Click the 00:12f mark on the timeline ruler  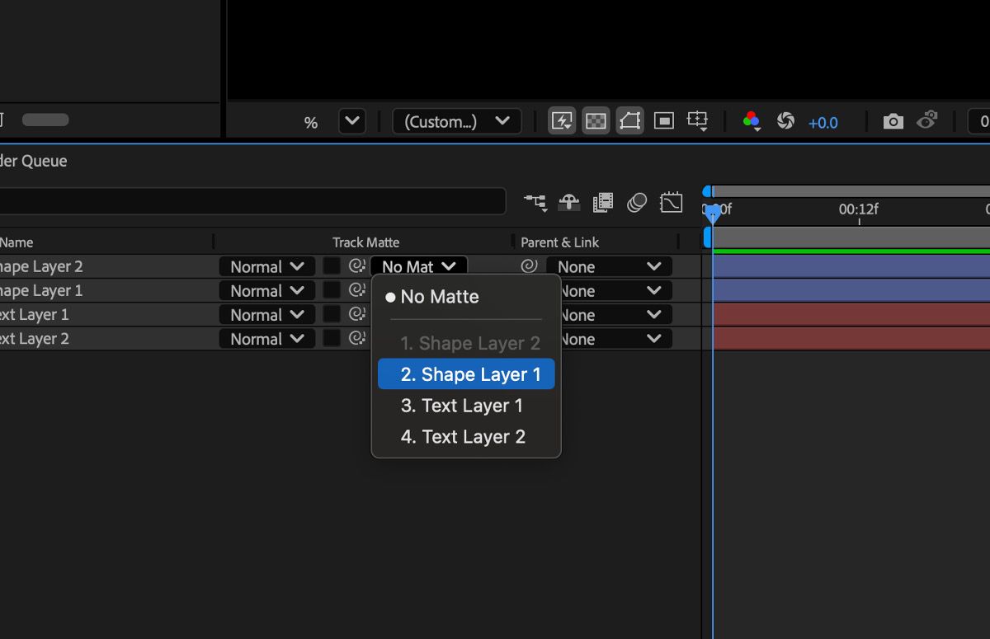coord(859,209)
